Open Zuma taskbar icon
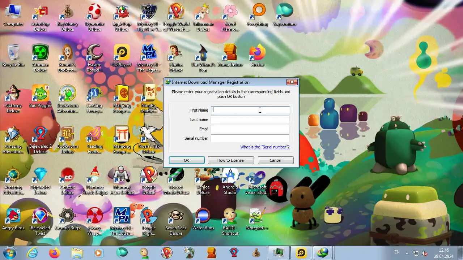Image resolution: width=463 pixels, height=260 pixels. tap(211, 252)
